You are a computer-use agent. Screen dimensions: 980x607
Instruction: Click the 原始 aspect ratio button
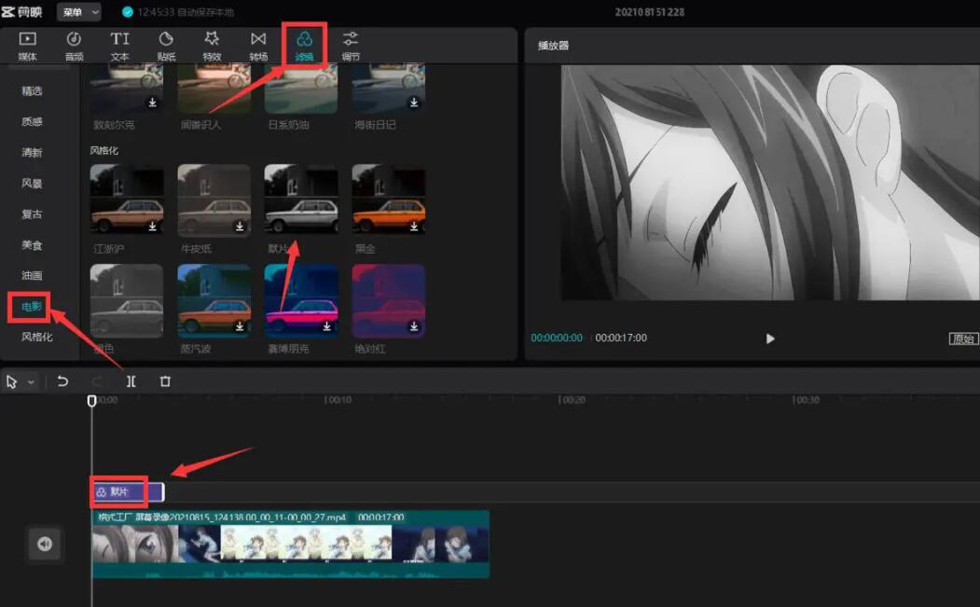tap(963, 338)
